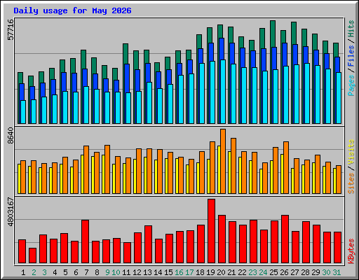Image resolution: width=359 pixels, height=280 pixels.
Task: Click the Hits legend label
Action: 351,29
